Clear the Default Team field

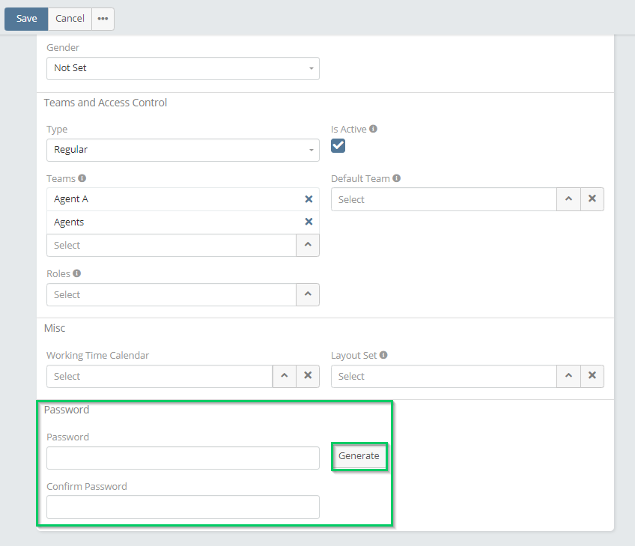pyautogui.click(x=592, y=199)
